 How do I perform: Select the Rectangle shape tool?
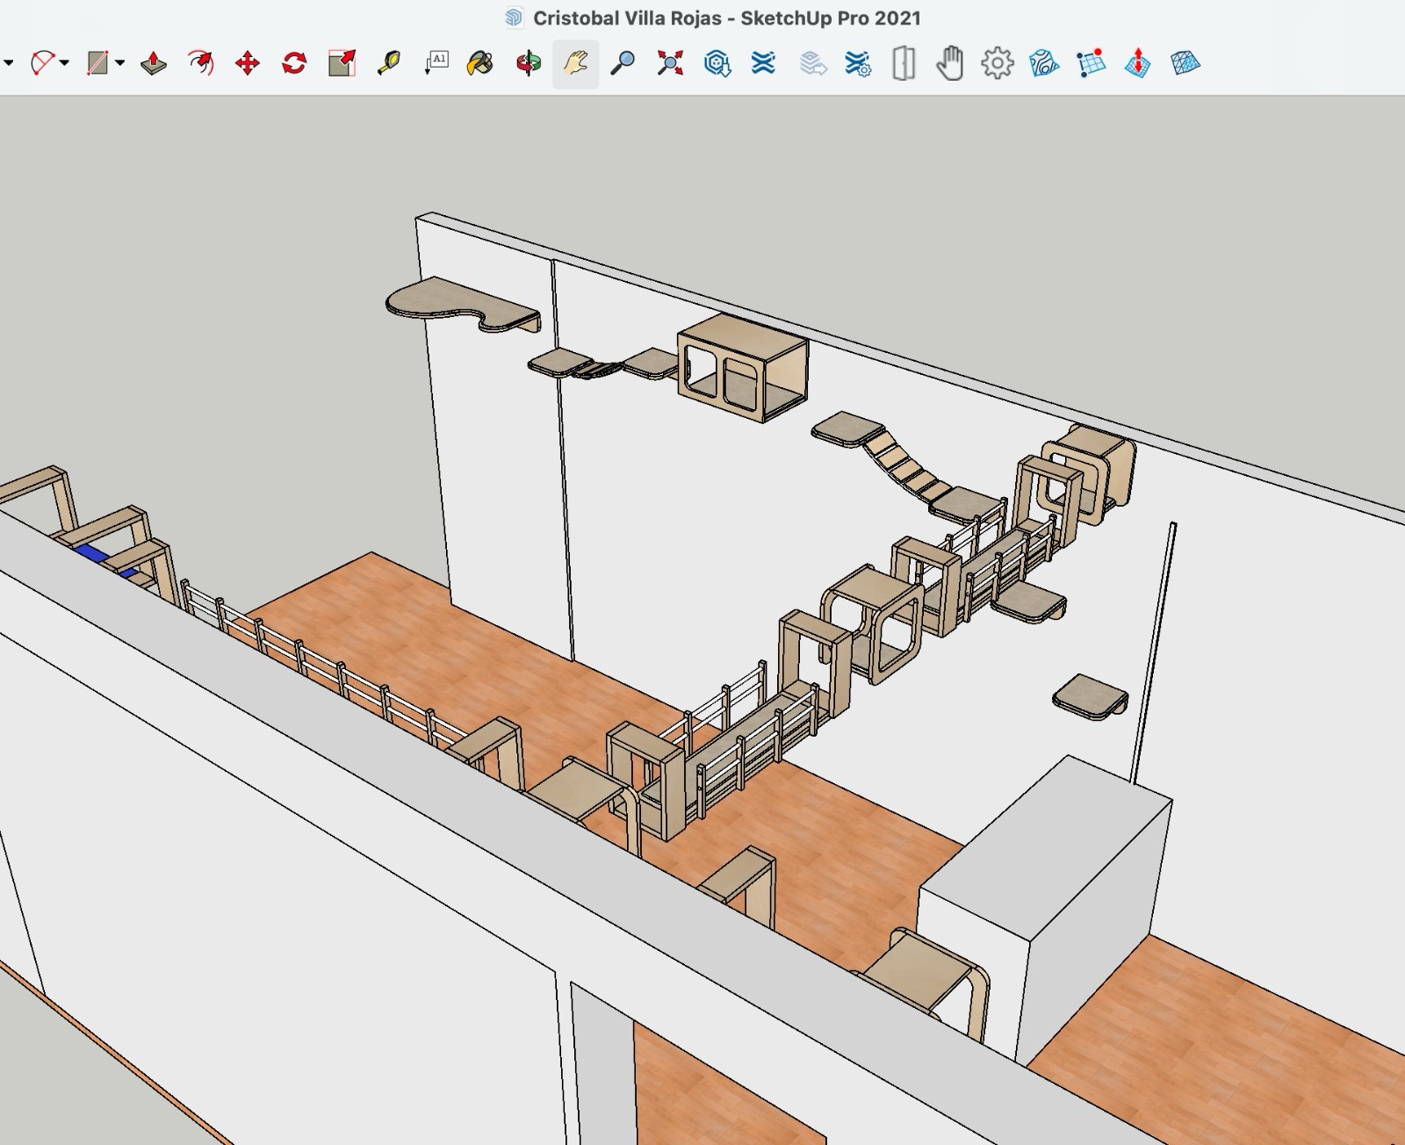(x=97, y=63)
